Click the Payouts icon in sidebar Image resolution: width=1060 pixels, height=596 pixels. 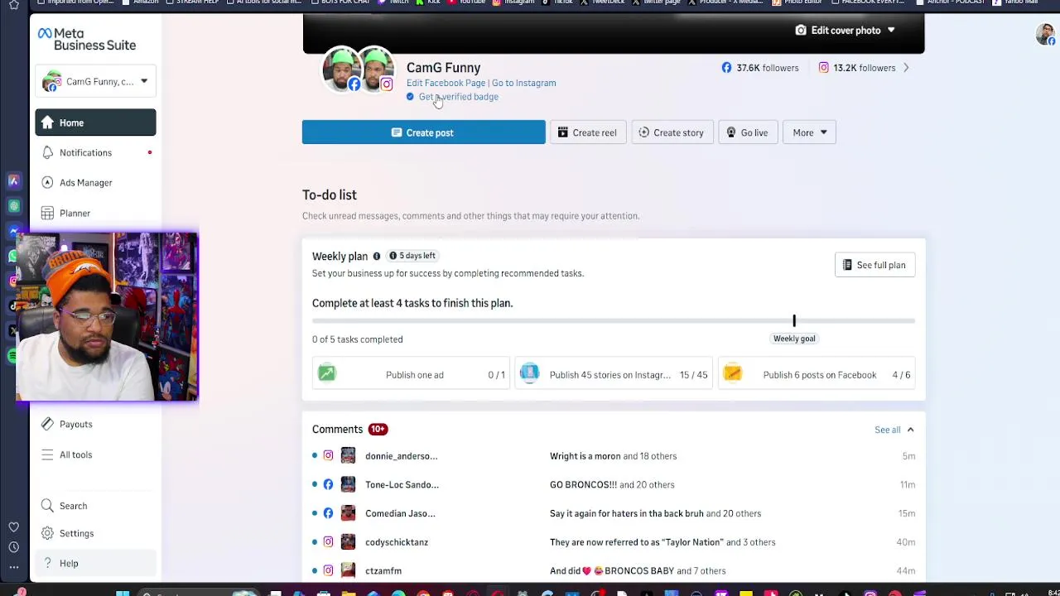tap(47, 424)
